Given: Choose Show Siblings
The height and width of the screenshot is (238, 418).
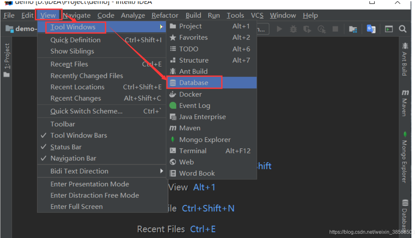Looking at the screenshot, I should (x=102, y=51).
